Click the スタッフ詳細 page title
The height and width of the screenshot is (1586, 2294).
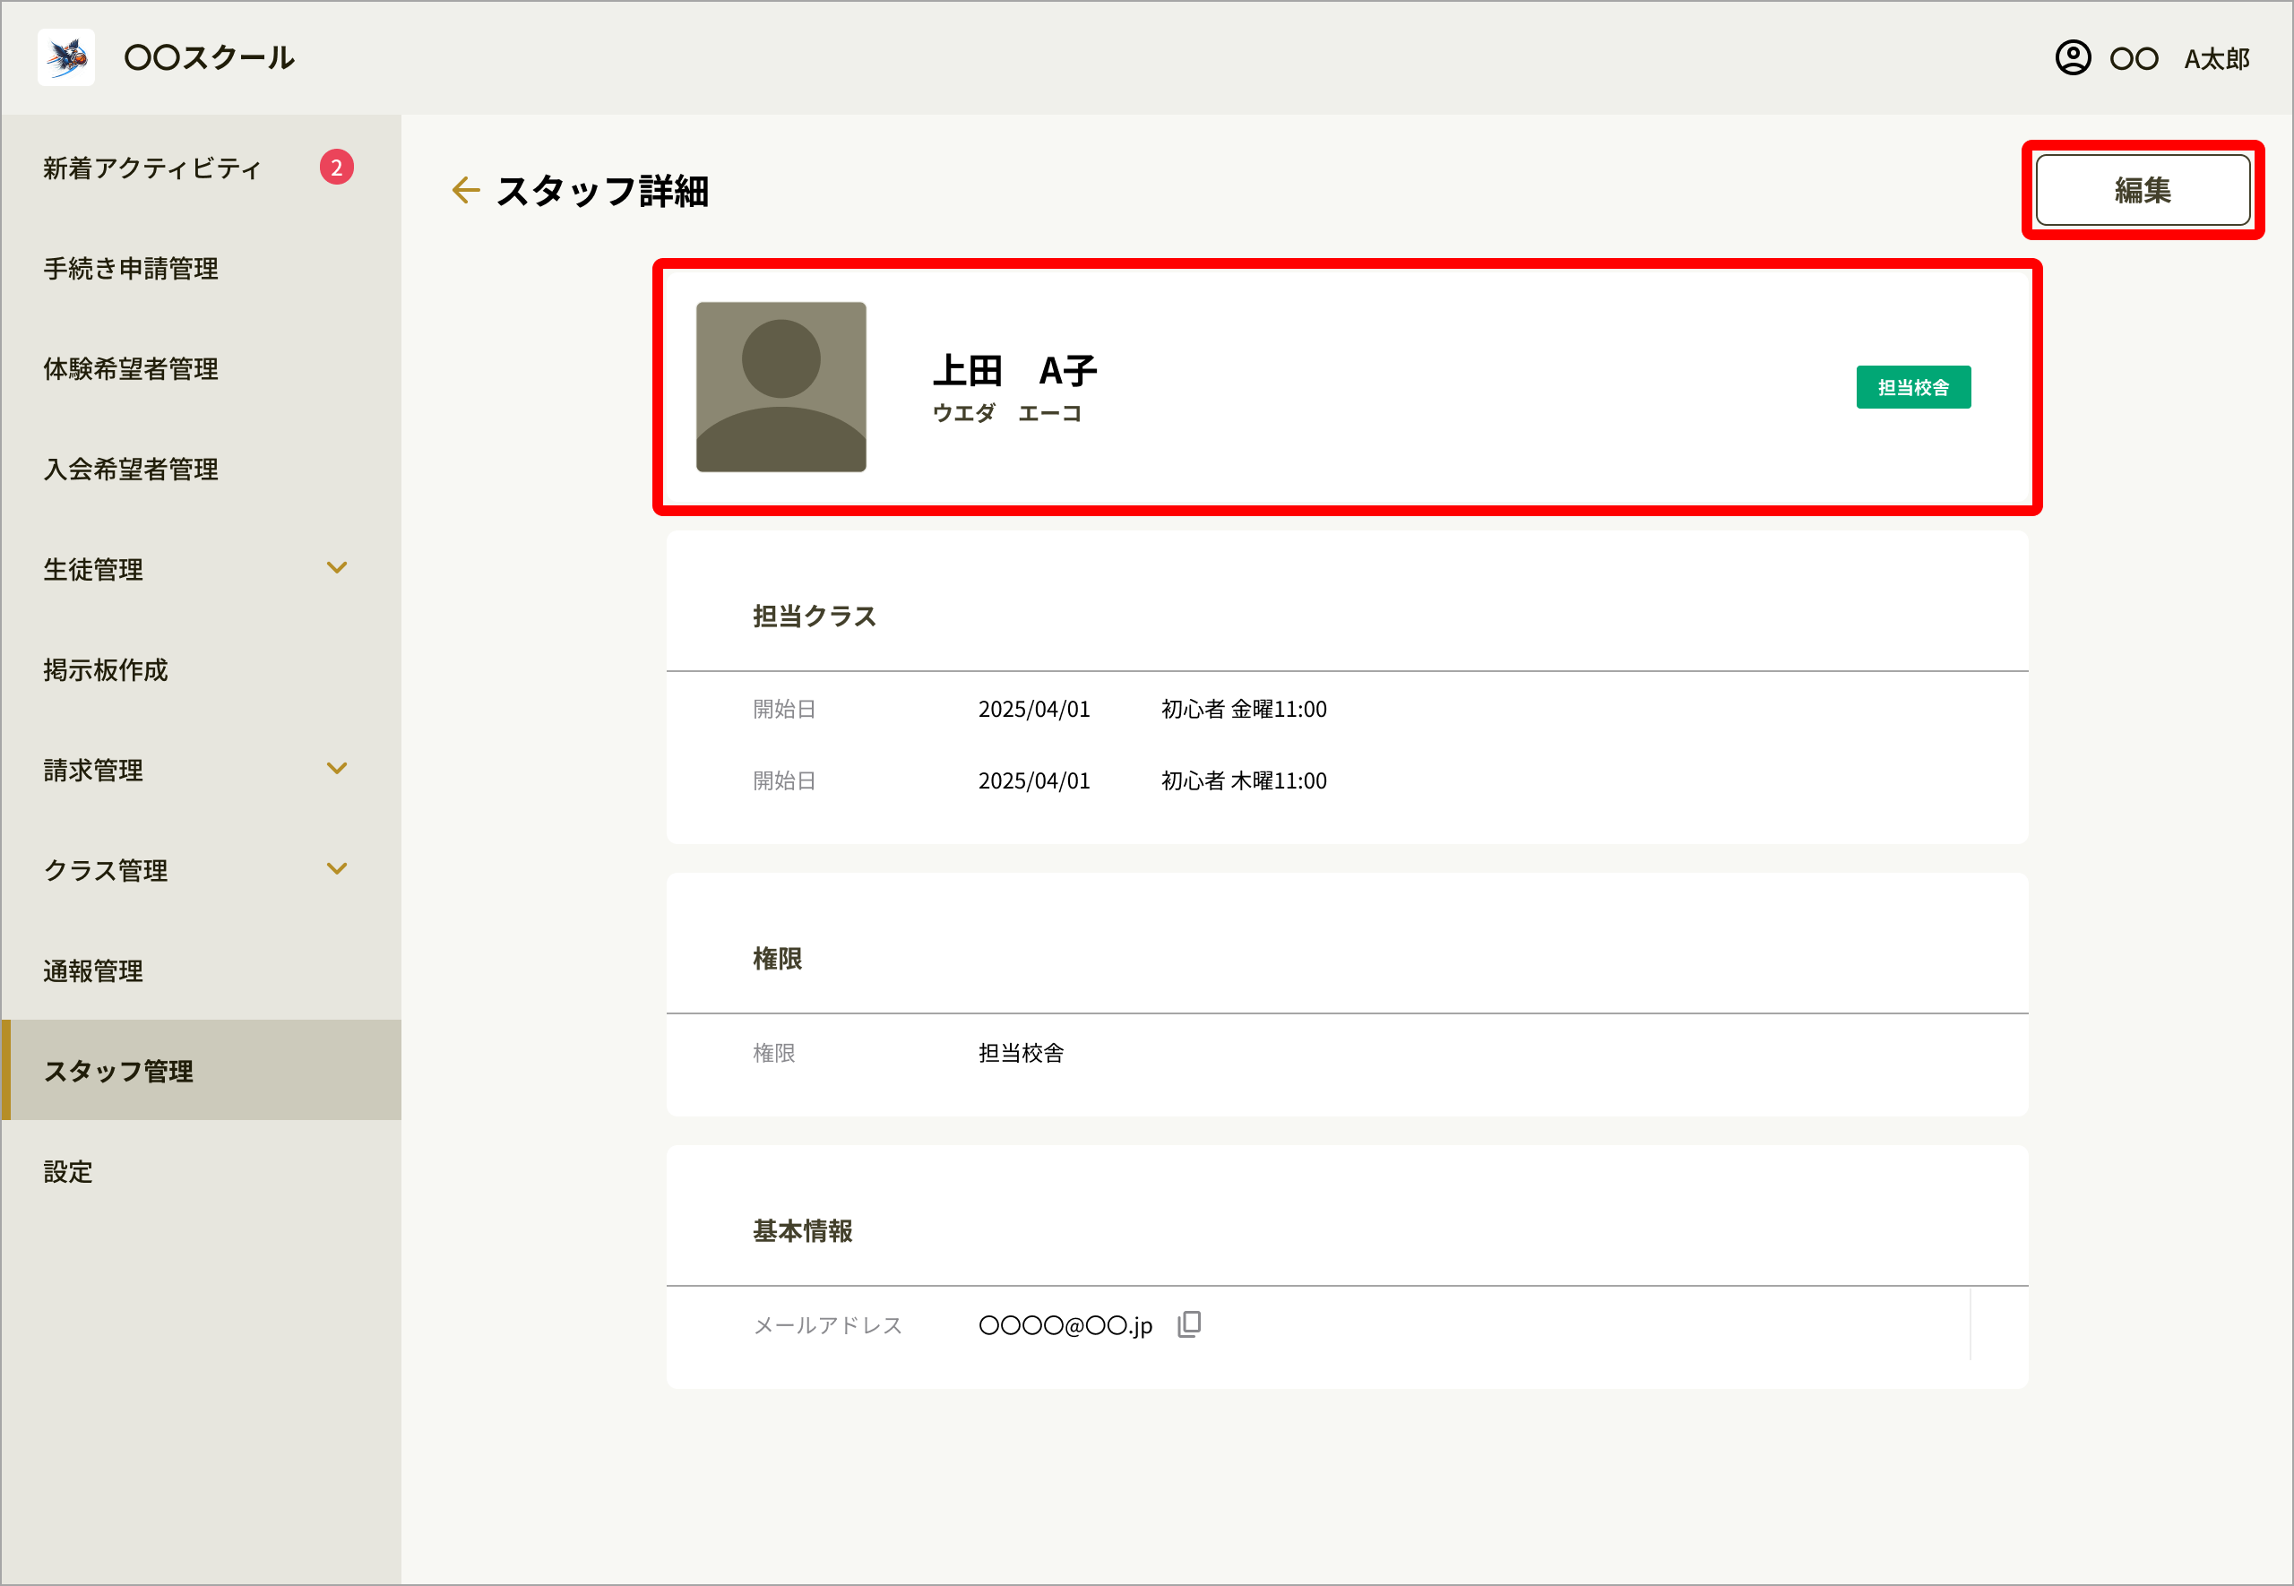tap(602, 191)
